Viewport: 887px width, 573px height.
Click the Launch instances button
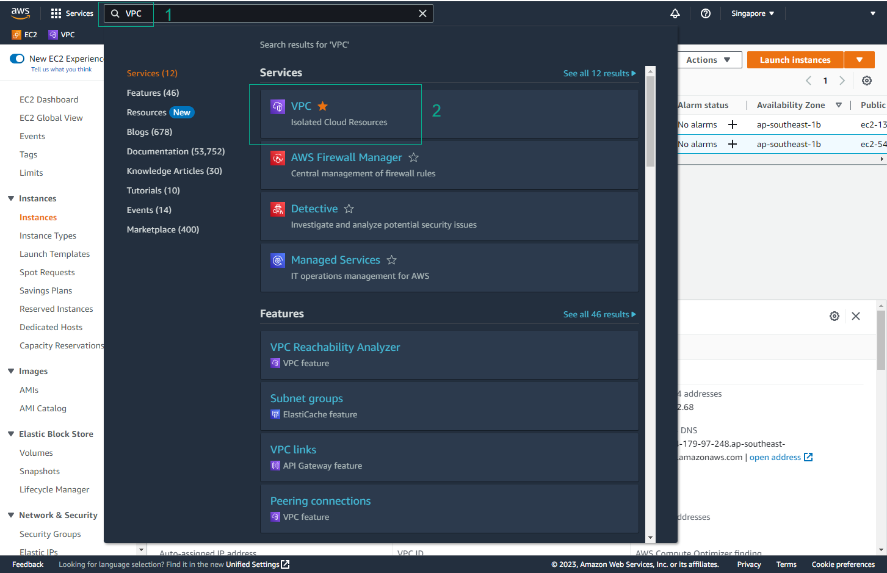pos(795,60)
